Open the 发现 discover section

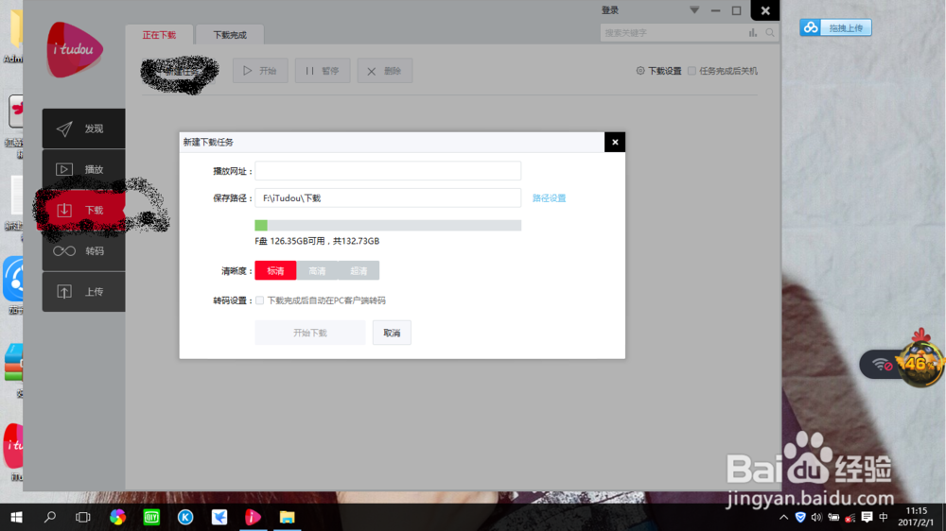pos(84,128)
